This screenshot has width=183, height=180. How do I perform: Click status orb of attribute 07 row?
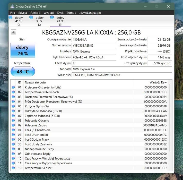[x=13, y=116]
